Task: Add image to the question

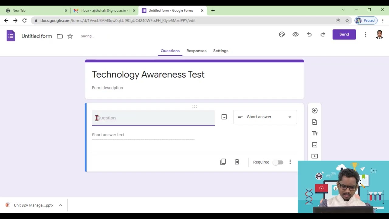Action: tap(224, 117)
